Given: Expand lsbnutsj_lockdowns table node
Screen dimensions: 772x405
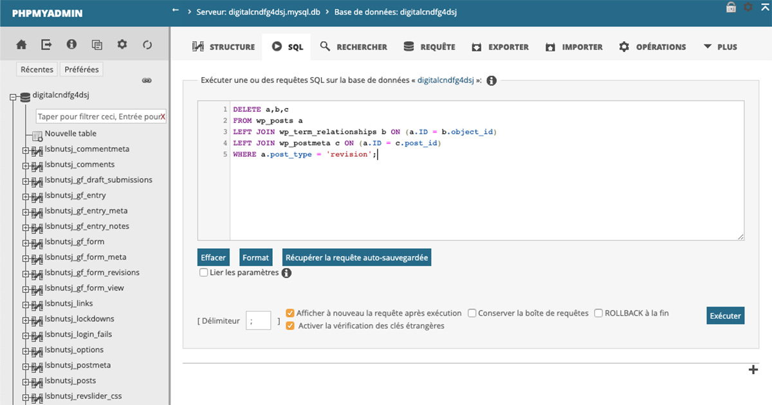Looking at the screenshot, I should click(x=26, y=320).
